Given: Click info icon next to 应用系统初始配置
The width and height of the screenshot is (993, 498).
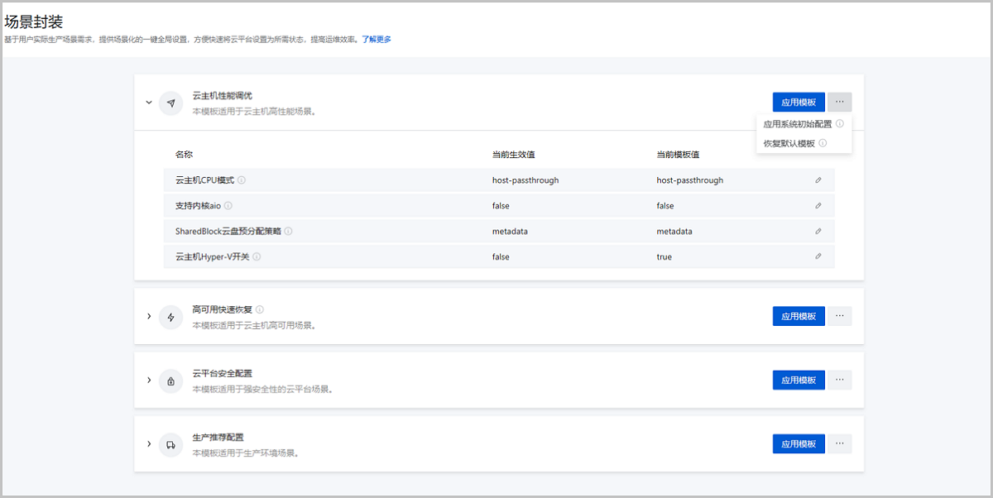Looking at the screenshot, I should pyautogui.click(x=839, y=124).
